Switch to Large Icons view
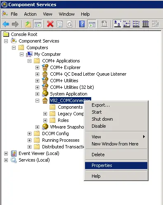 (118, 24)
